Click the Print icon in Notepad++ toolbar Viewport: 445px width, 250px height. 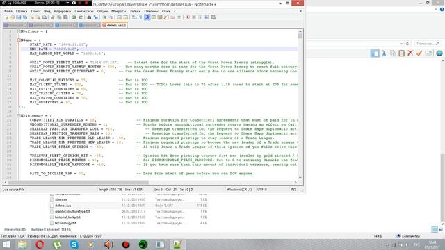pyautogui.click(x=44, y=17)
